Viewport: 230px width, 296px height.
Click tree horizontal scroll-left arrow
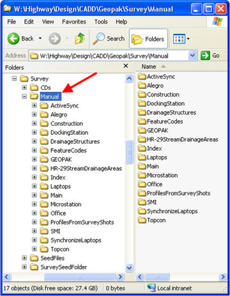[6, 277]
